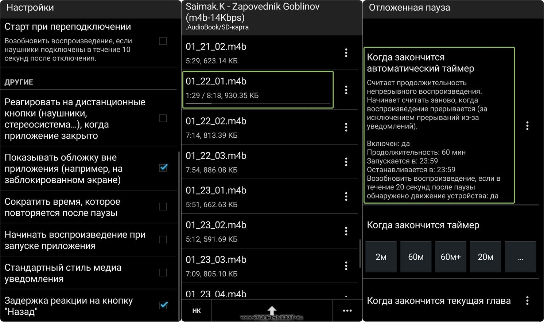Open overflow menu for 01_21_02.m4b

coord(346,53)
